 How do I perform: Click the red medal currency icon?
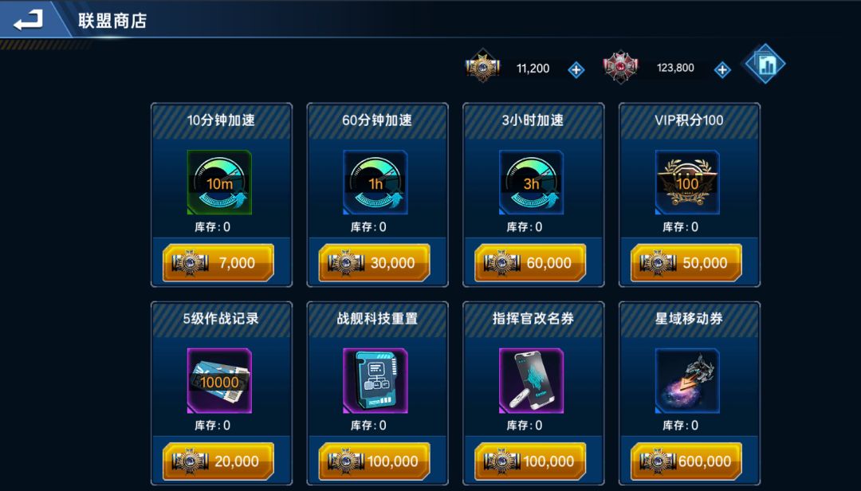[x=620, y=68]
